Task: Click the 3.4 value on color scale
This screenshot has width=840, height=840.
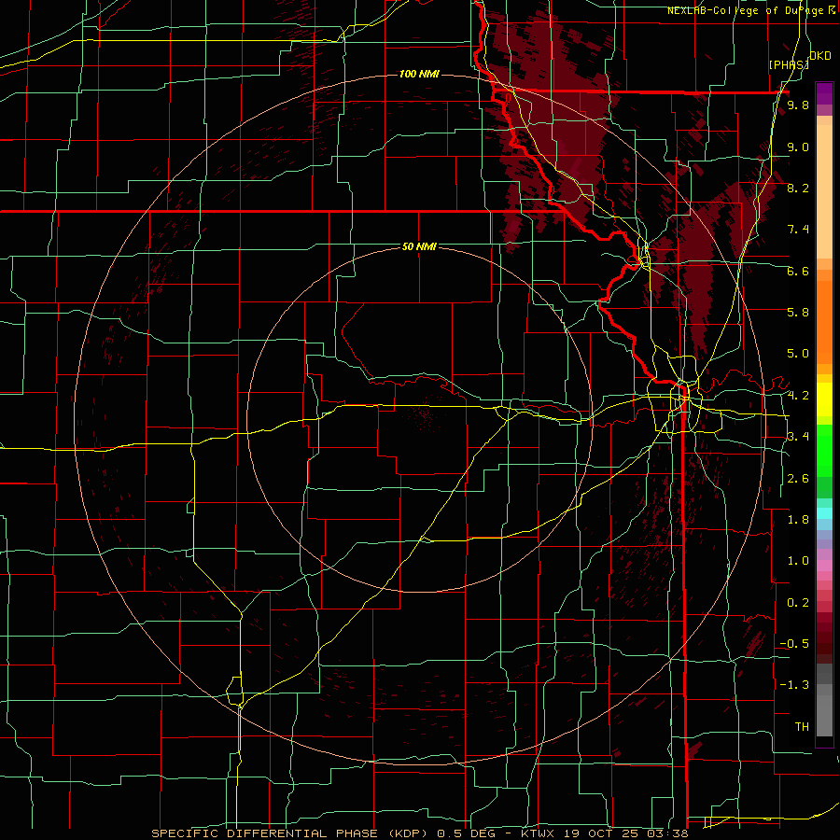Action: [798, 436]
